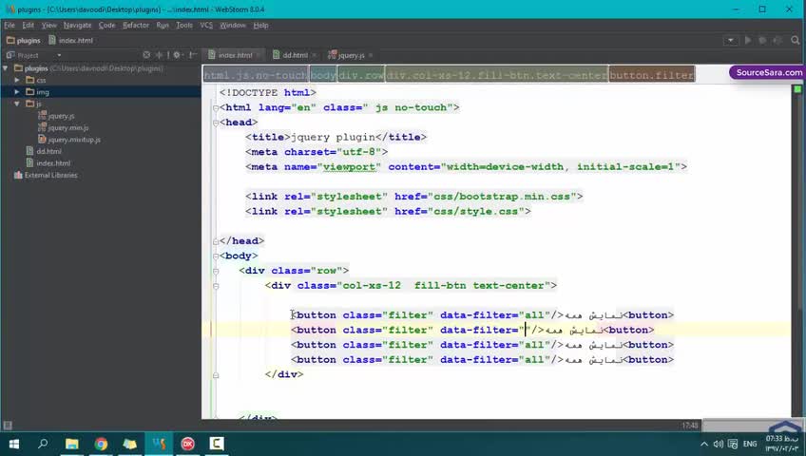The width and height of the screenshot is (806, 456).
Task: Open the VCS menu
Action: (x=206, y=25)
